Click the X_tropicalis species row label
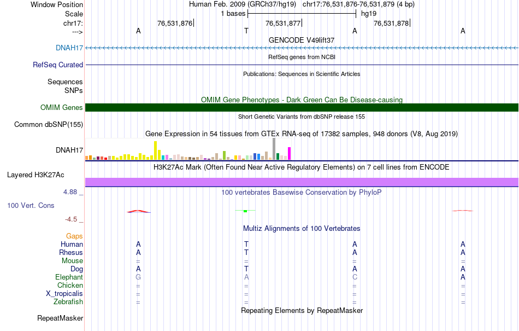This screenshot has width=519, height=331. (x=64, y=294)
